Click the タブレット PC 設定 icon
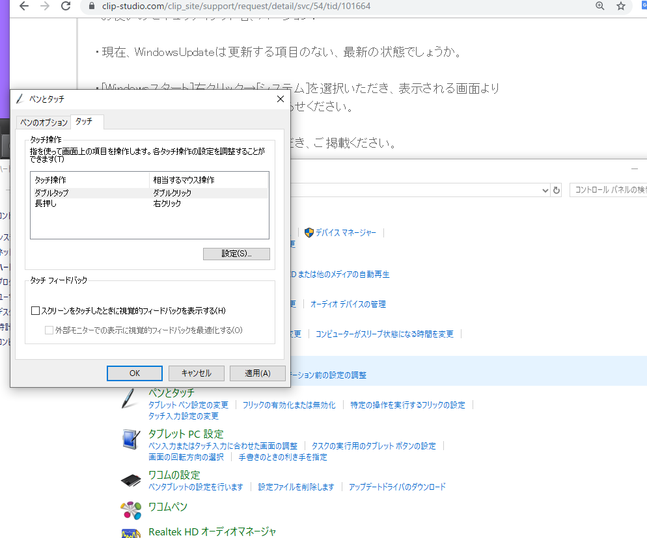 [x=131, y=440]
